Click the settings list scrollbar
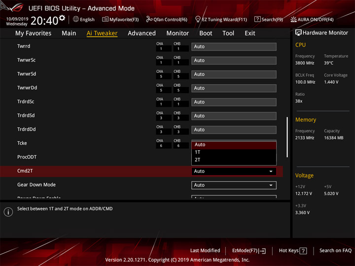Viewport: 355px width, 266px height. 287,137
